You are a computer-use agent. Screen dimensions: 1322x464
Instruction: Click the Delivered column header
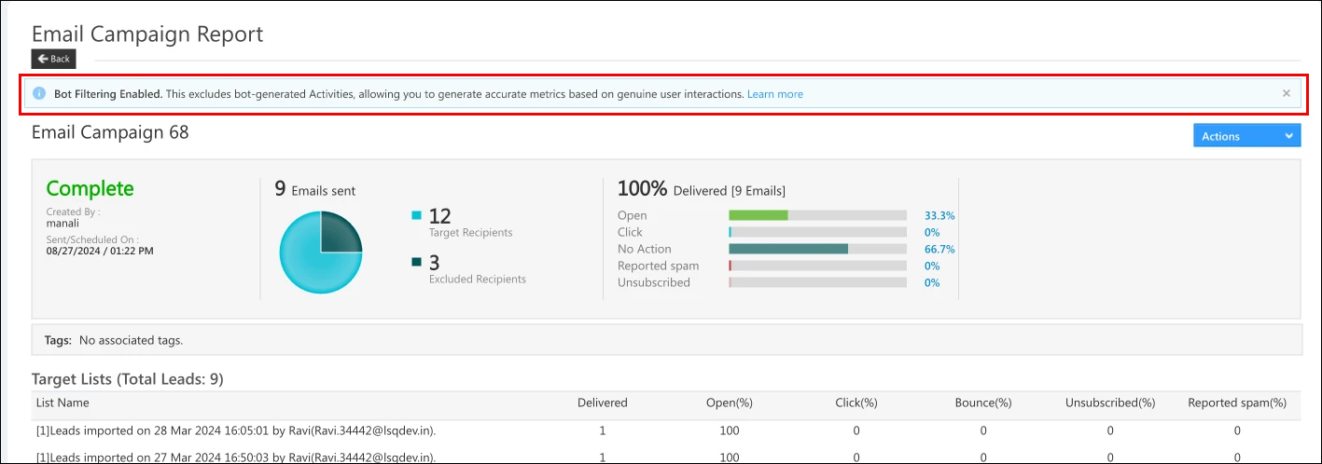point(602,403)
